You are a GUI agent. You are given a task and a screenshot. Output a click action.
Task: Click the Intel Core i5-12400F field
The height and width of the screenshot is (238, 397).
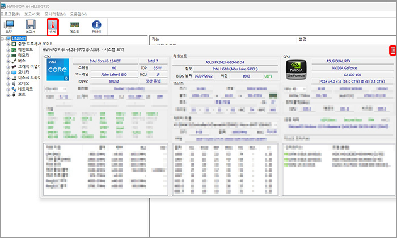pyautogui.click(x=105, y=61)
